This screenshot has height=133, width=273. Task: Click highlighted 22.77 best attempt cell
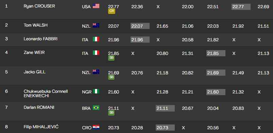point(241,7)
